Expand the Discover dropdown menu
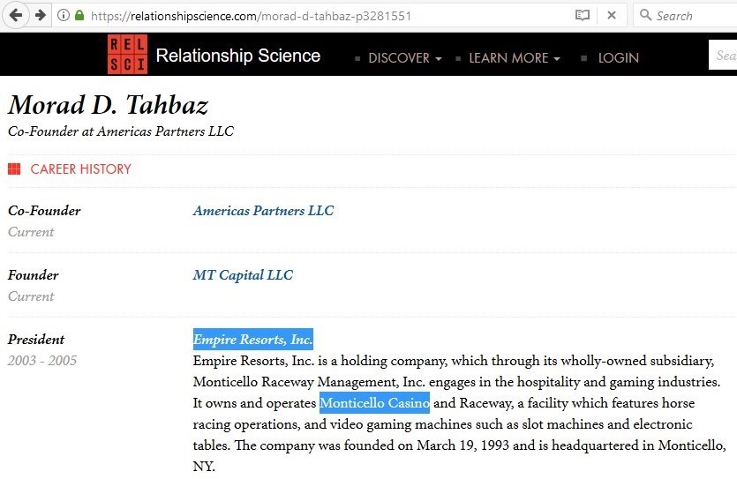Viewport: 737px width, 479px height. coord(404,58)
